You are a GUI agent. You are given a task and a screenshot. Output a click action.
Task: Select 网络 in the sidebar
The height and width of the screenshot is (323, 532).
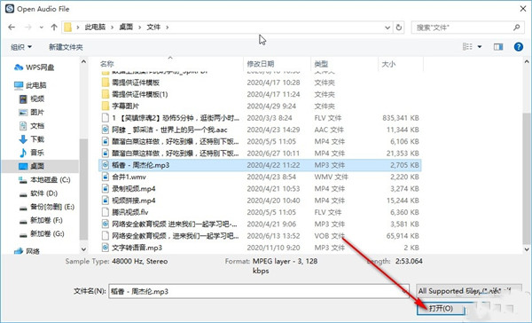pyautogui.click(x=27, y=251)
